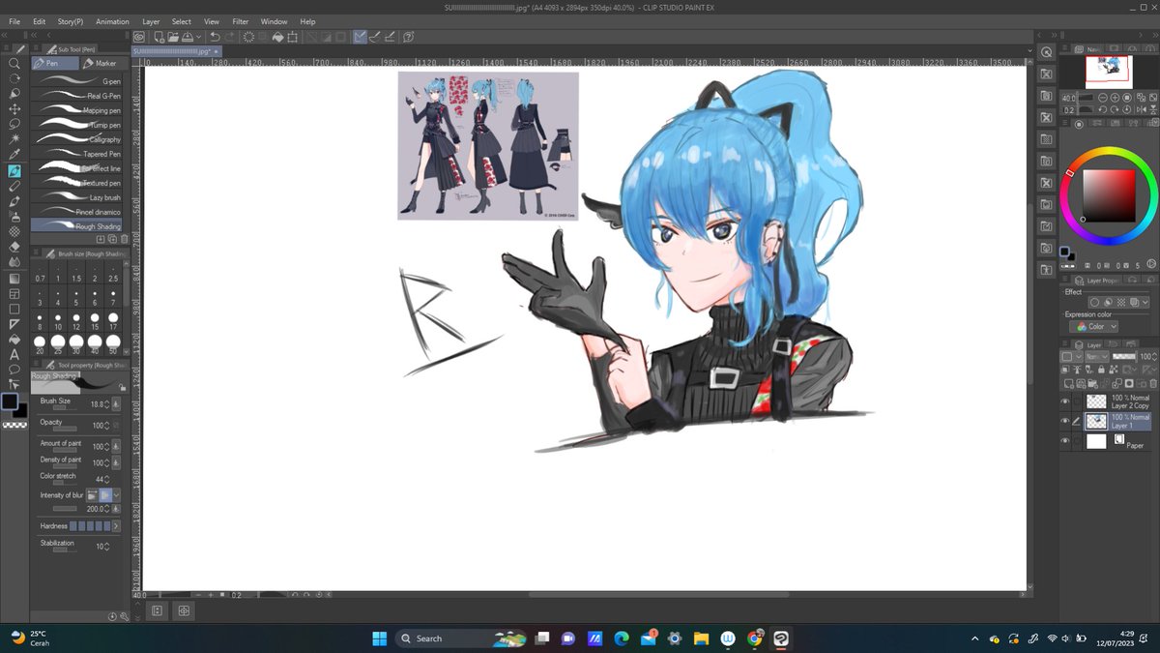Image resolution: width=1160 pixels, height=653 pixels.
Task: Select the Airbrush tool
Action: 14,217
